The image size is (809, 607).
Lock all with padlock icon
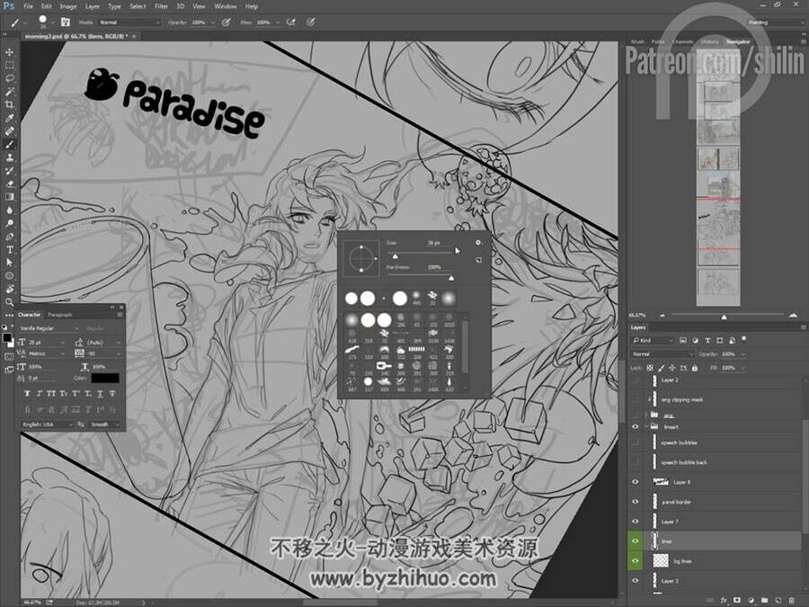pyautogui.click(x=695, y=368)
